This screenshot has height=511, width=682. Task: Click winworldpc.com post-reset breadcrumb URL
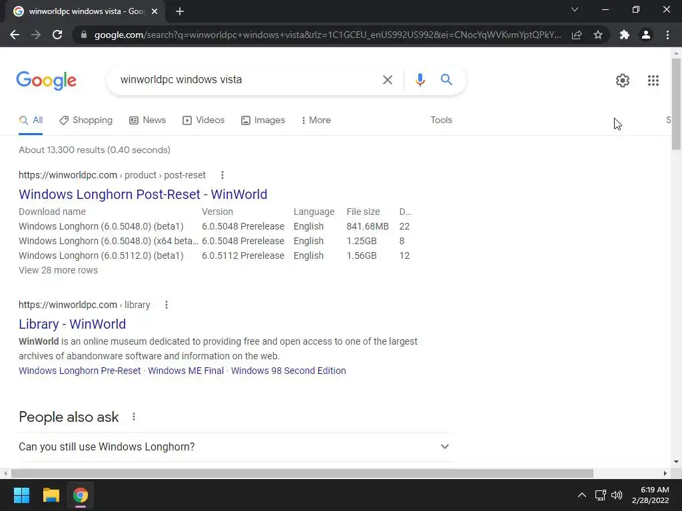pos(112,175)
